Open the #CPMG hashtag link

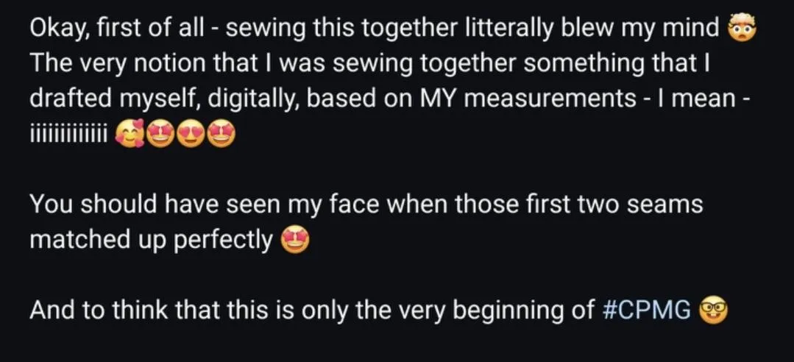point(647,311)
